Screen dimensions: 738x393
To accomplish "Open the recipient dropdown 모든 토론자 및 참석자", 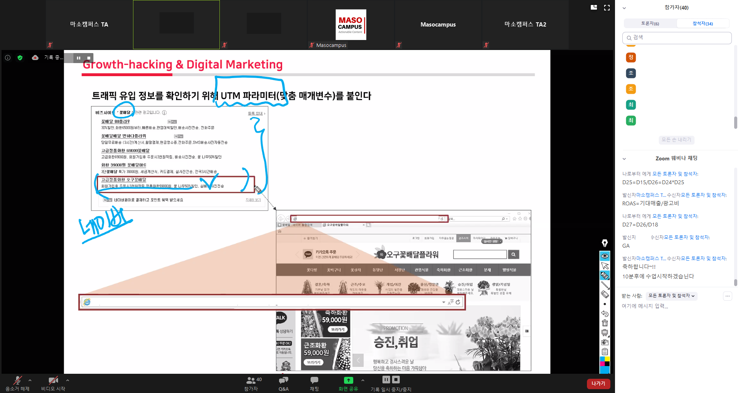I will click(x=672, y=296).
